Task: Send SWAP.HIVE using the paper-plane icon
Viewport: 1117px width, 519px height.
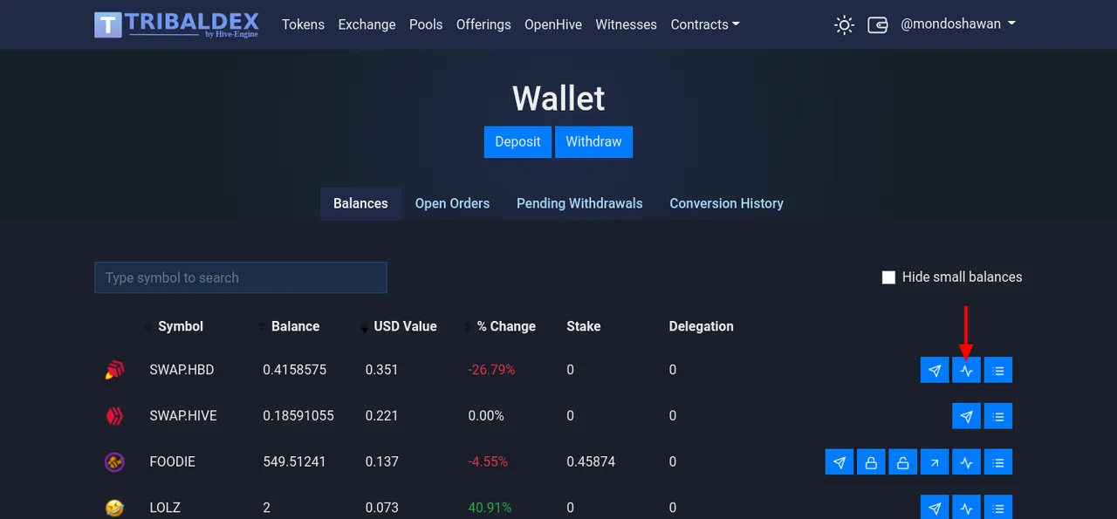Action: tap(966, 416)
